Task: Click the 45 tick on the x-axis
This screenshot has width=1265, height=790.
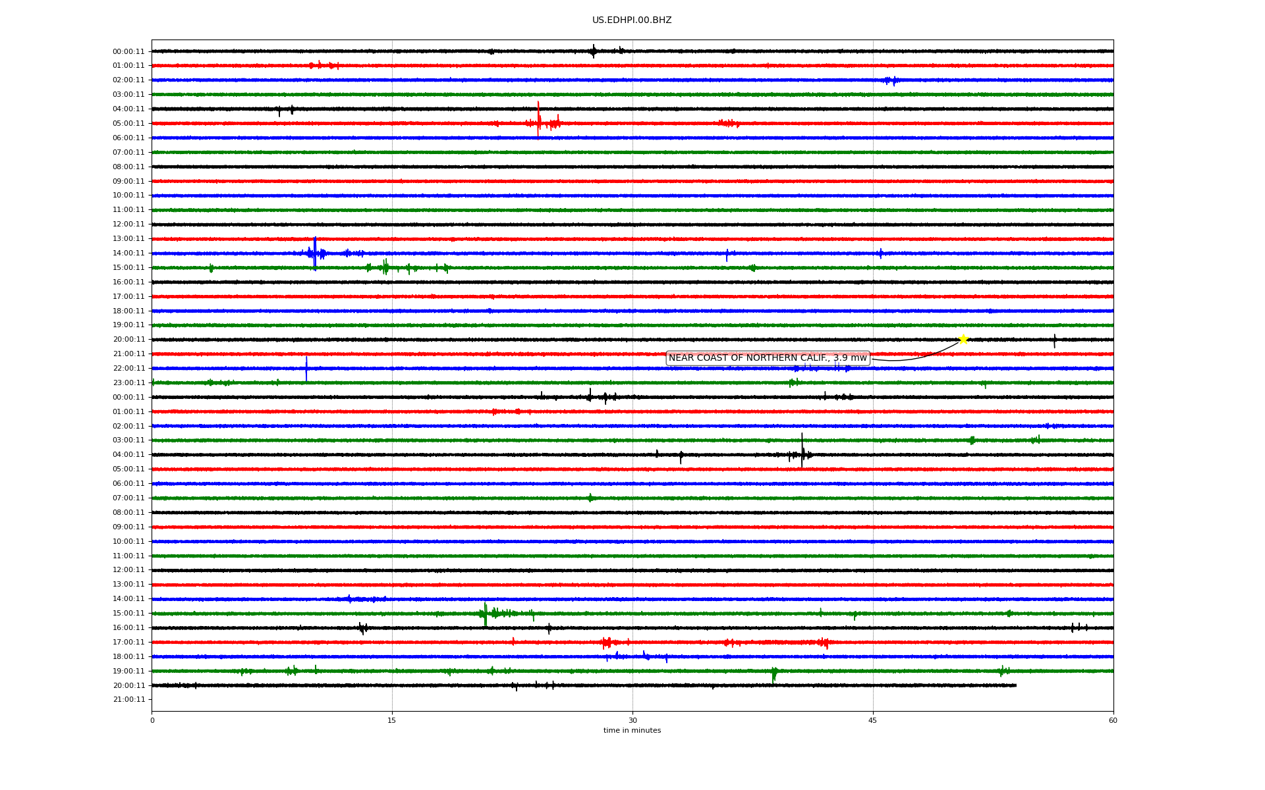Action: pos(873,720)
